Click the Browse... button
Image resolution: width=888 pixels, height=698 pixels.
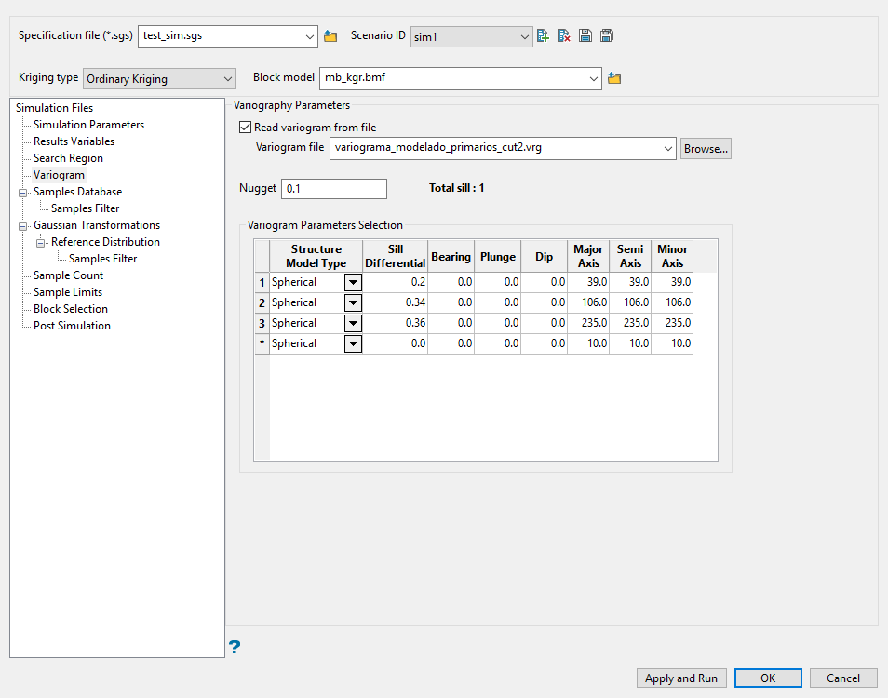pyautogui.click(x=706, y=148)
